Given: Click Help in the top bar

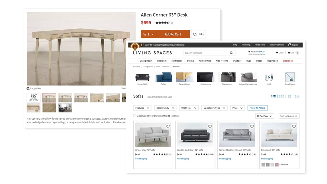Looking at the screenshot, I should coord(235,45).
